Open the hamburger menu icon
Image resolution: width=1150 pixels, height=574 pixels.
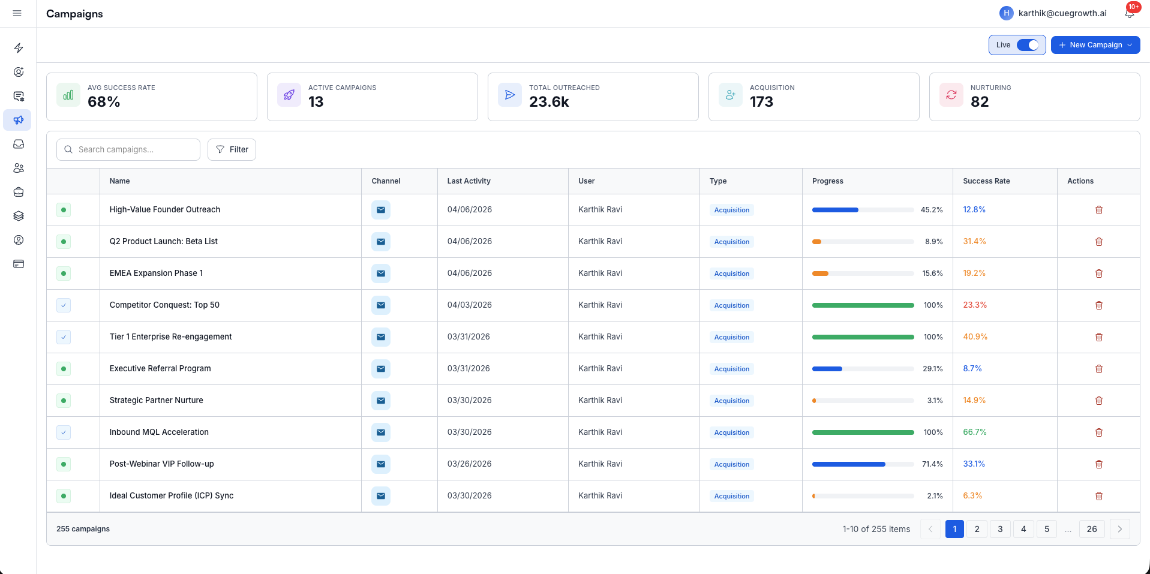(17, 13)
